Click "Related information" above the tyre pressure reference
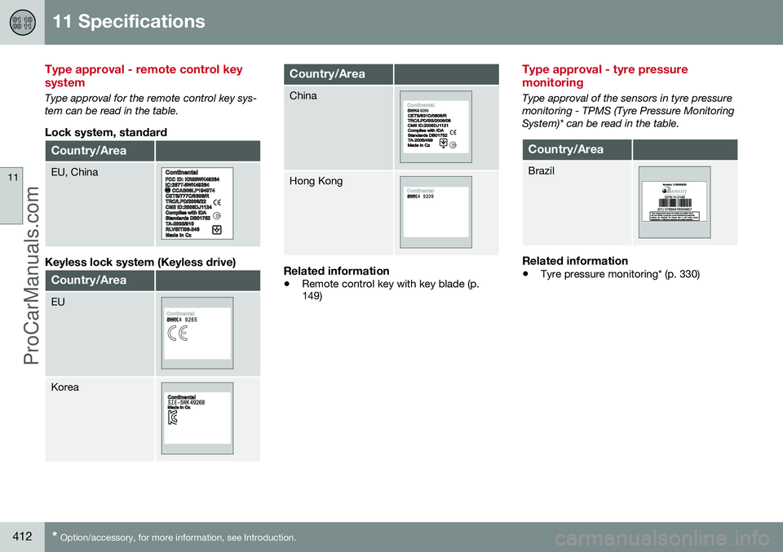The height and width of the screenshot is (552, 783). click(x=575, y=261)
